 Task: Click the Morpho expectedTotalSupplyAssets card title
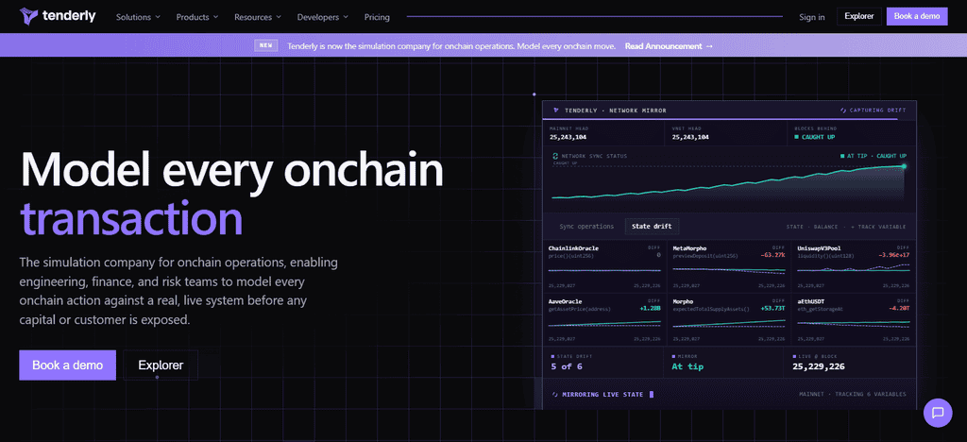point(684,301)
